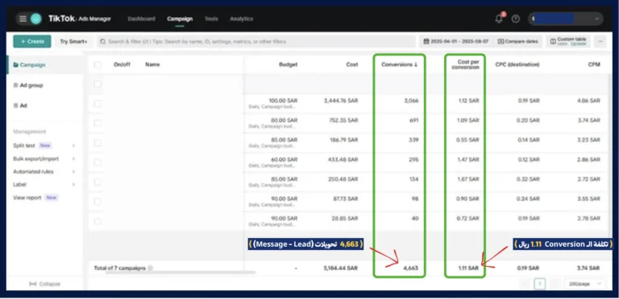Sort by the Cost column header
The width and height of the screenshot is (619, 299).
coord(352,64)
